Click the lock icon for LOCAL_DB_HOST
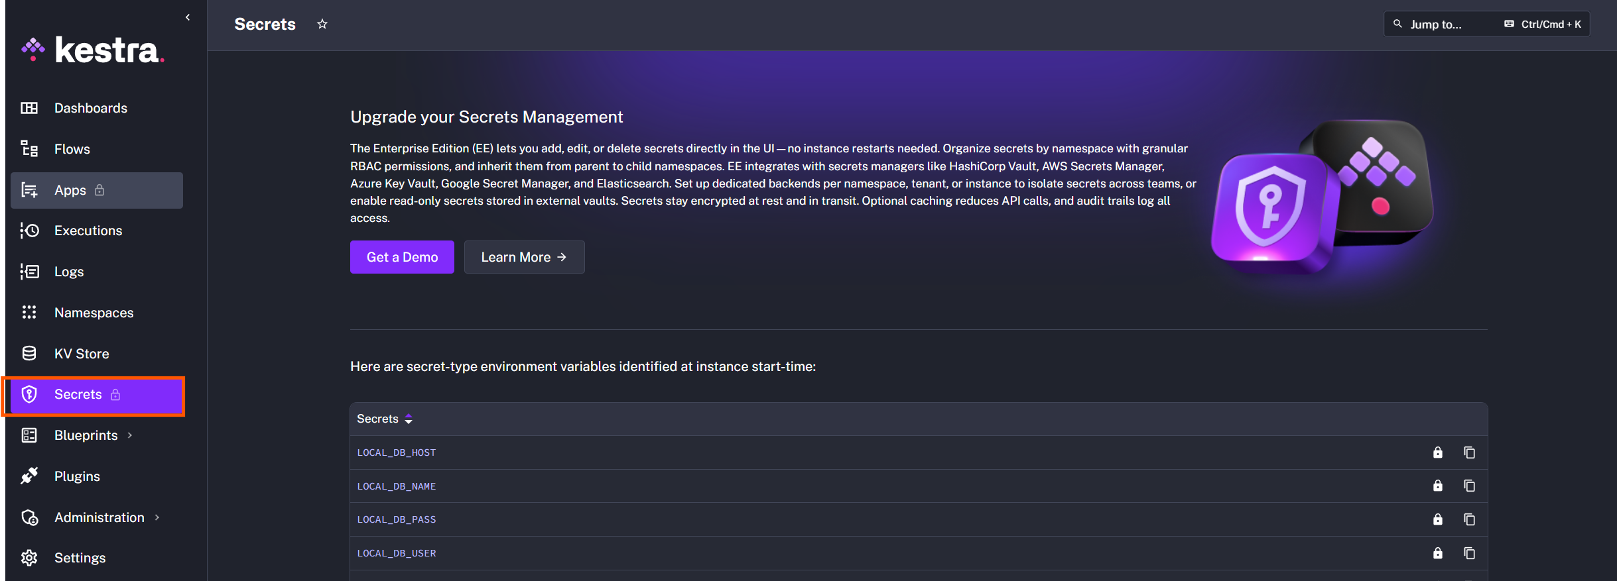The width and height of the screenshot is (1617, 581). (x=1438, y=452)
